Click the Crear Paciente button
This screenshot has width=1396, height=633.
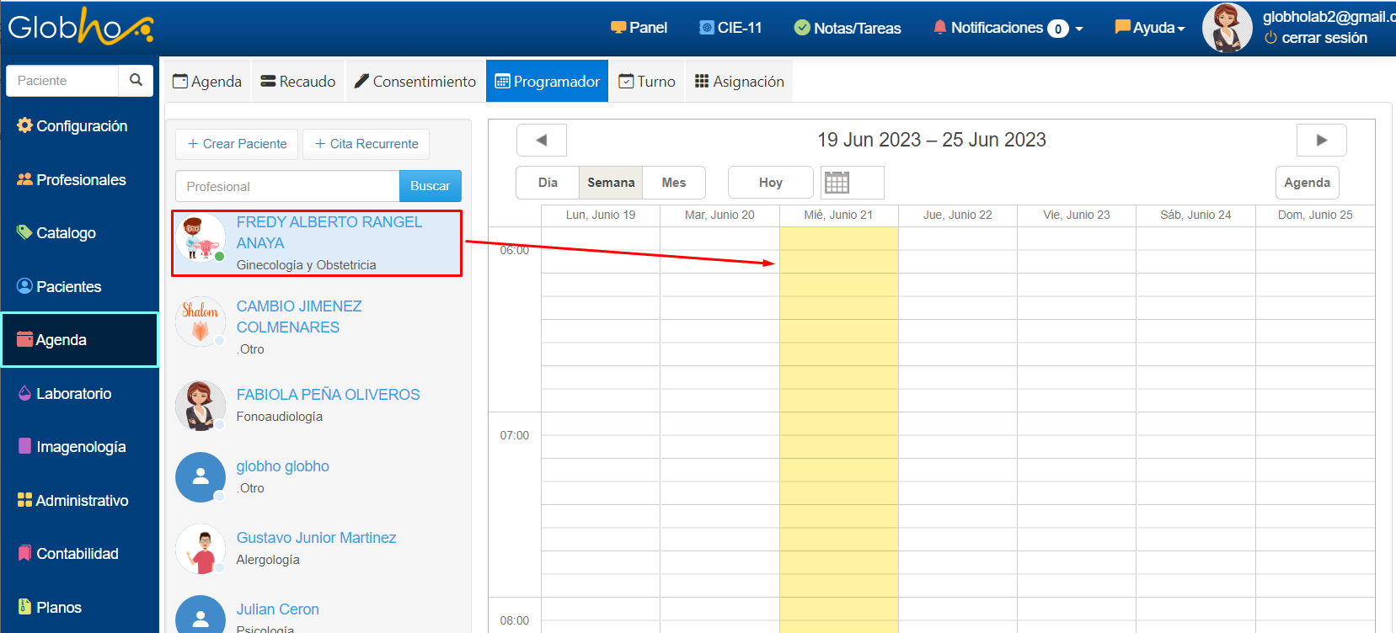237,144
